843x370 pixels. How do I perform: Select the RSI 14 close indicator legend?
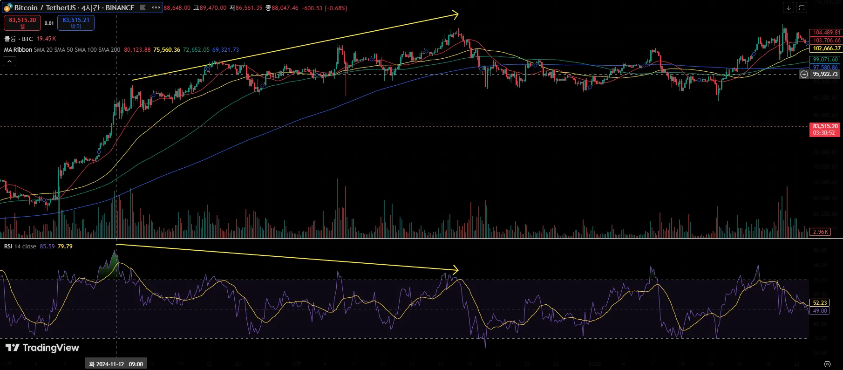pos(20,247)
